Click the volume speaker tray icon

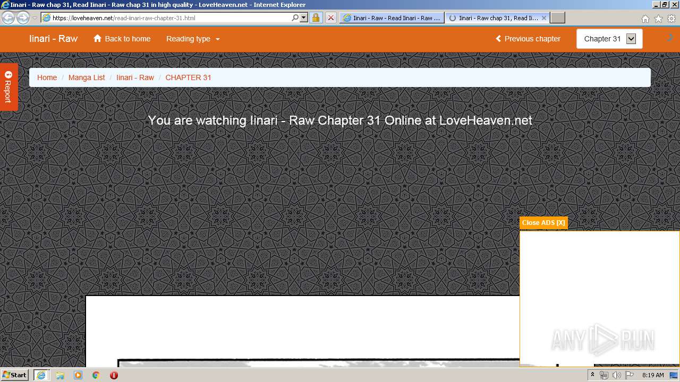(616, 375)
